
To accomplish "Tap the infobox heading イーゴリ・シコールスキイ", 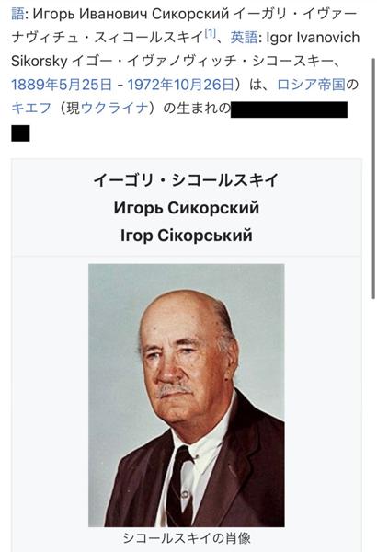I will click(x=187, y=180).
